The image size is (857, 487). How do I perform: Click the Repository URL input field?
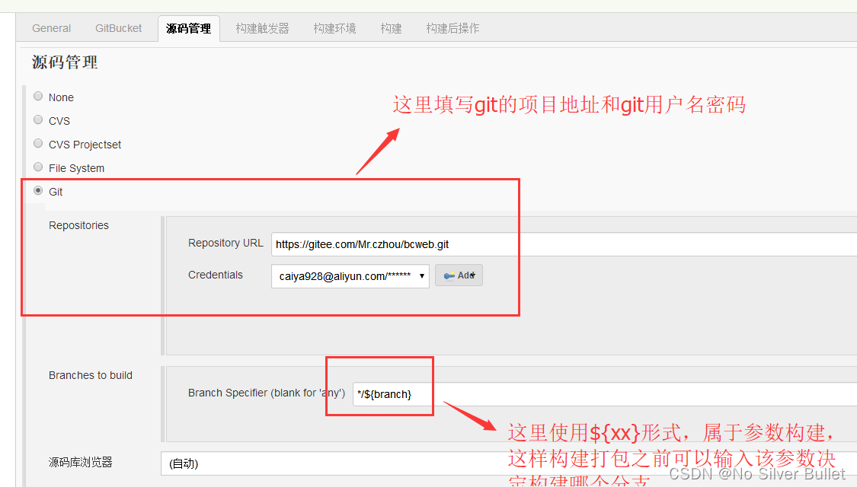tap(564, 244)
